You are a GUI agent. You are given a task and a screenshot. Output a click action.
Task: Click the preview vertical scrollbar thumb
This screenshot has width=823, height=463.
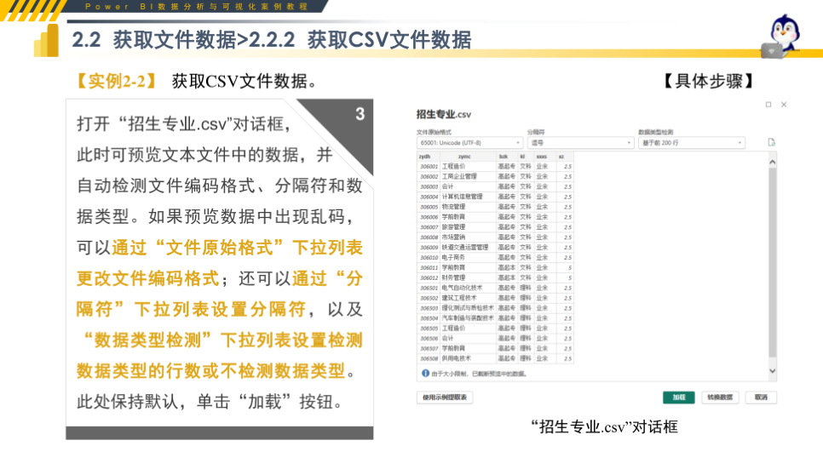[x=772, y=262]
